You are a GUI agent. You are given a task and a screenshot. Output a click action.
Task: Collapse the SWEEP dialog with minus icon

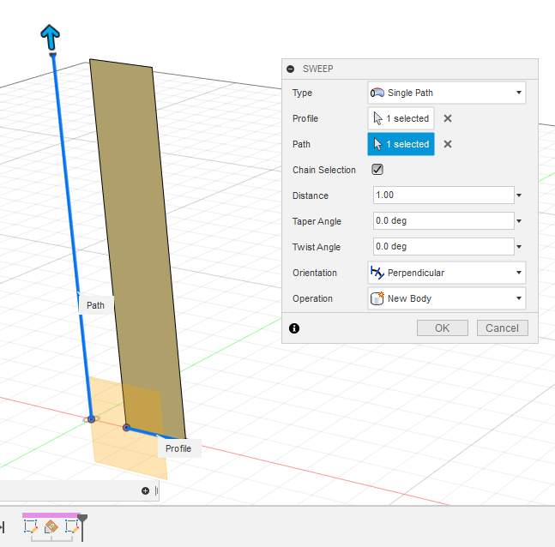[290, 69]
